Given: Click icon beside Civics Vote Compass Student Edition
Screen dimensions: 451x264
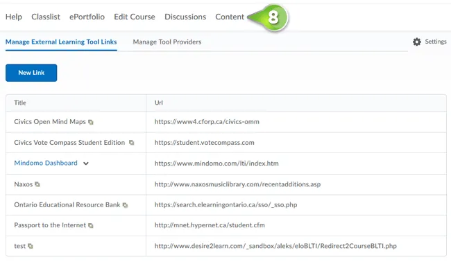Looking at the screenshot, I should 131,143.
